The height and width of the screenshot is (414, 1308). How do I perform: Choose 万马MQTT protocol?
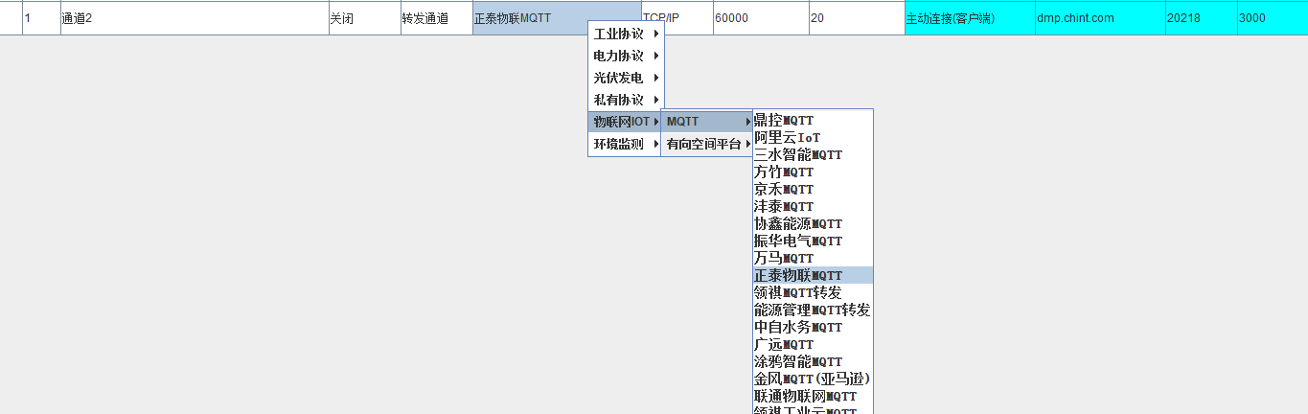813,258
